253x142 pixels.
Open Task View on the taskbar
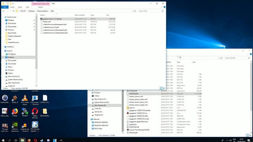coord(16,140)
